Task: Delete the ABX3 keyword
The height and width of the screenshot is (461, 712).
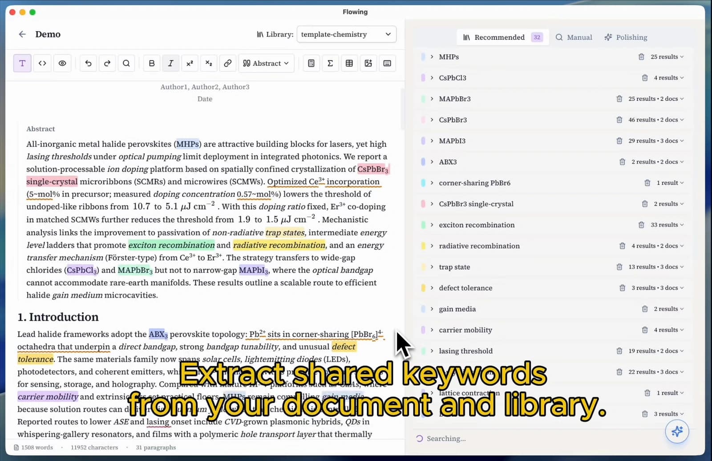Action: [622, 162]
